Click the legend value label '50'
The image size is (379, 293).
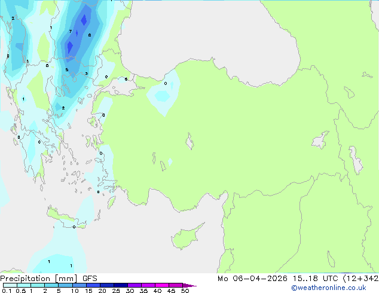pos(185,291)
